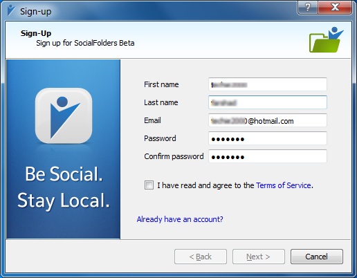
Task: Click the 'Be Social.' slogan text
Action: (x=64, y=174)
